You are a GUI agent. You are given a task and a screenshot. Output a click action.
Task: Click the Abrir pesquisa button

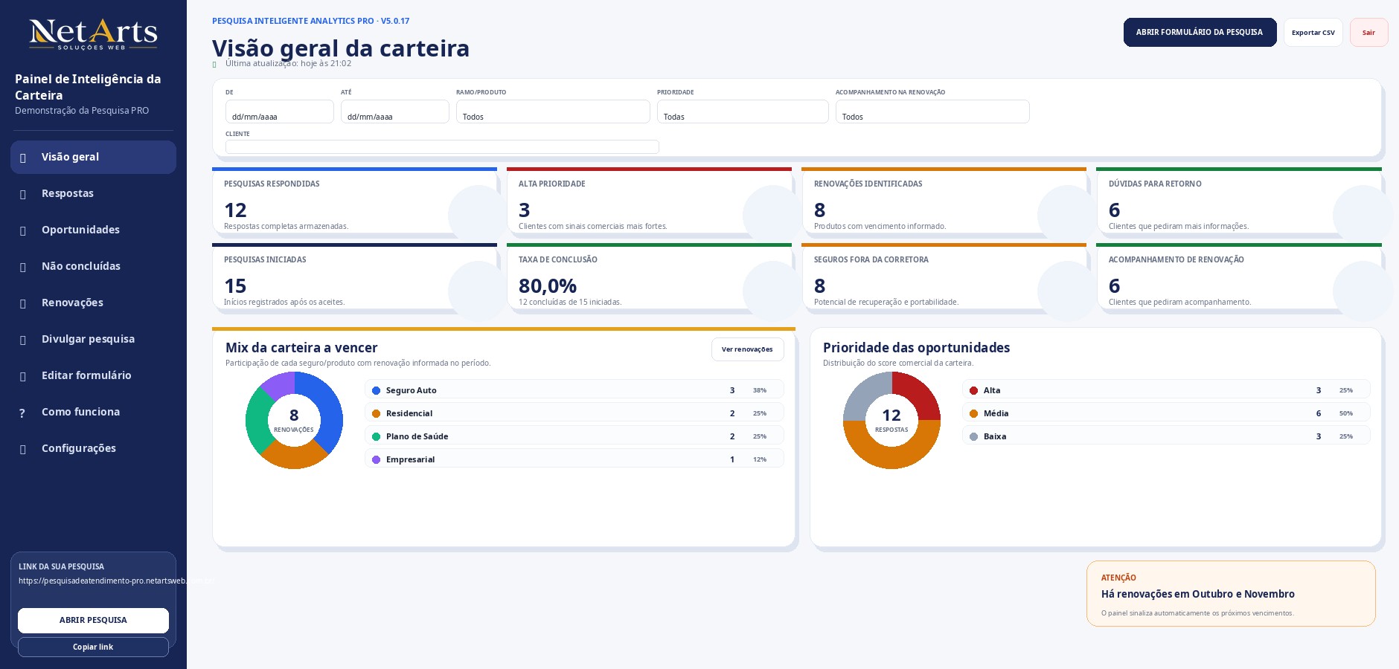(93, 620)
